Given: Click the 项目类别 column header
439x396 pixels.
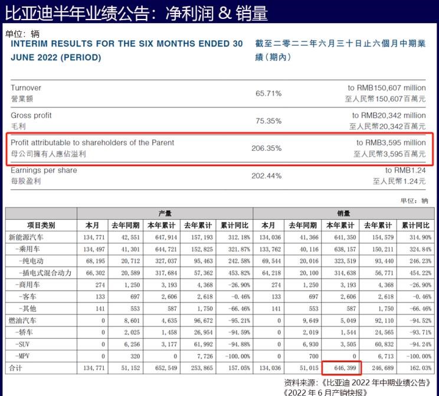Looking at the screenshot, I should 41,225.
